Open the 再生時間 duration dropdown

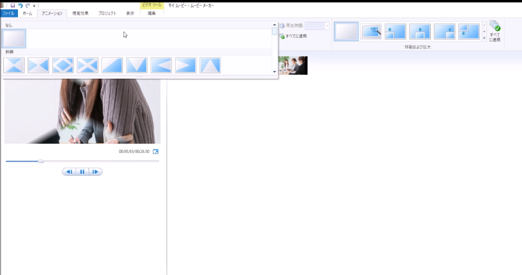[x=327, y=26]
